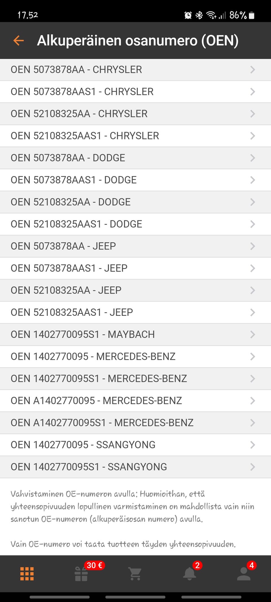Tap the OE-number compatibility notice text
The height and width of the screenshot is (602, 271).
[x=132, y=506]
